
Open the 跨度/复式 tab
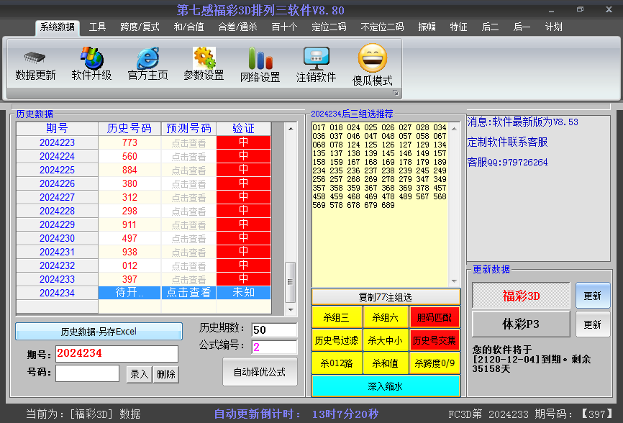pos(140,27)
